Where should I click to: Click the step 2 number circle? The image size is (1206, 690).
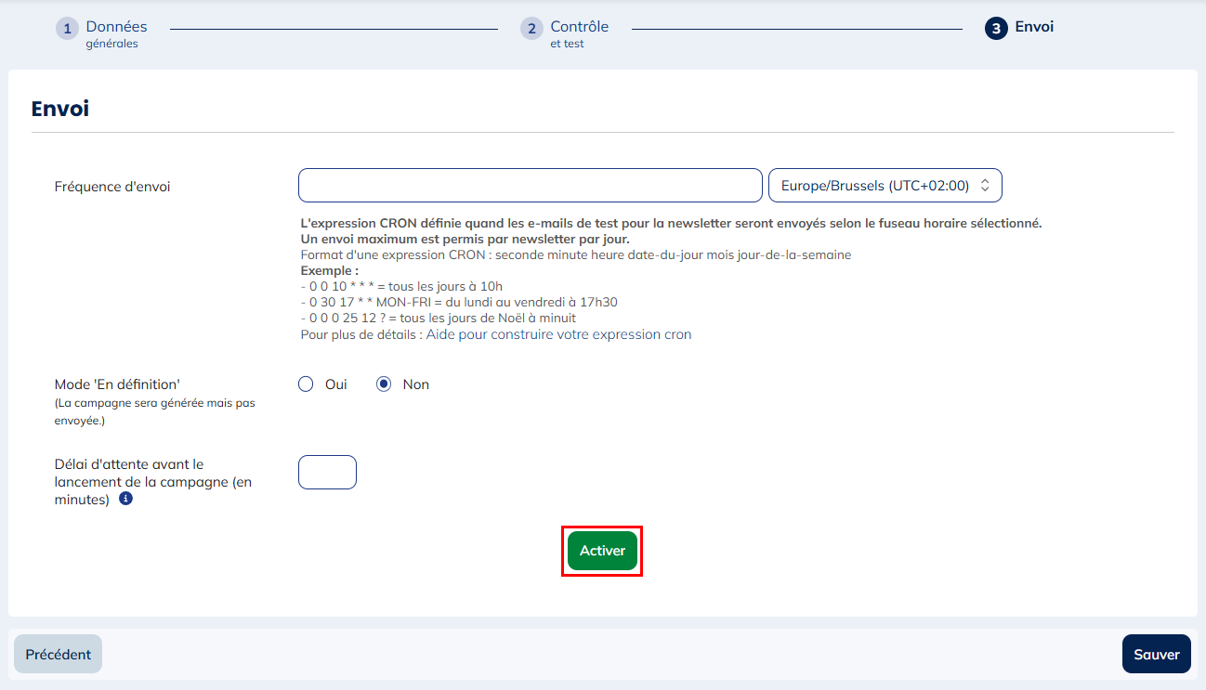pyautogui.click(x=531, y=29)
